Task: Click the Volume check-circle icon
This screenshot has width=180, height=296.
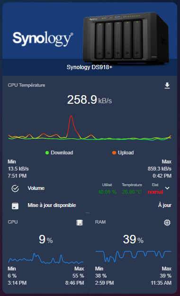Action: (15, 188)
